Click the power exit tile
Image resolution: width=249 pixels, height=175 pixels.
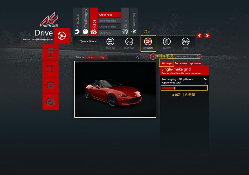point(51,102)
